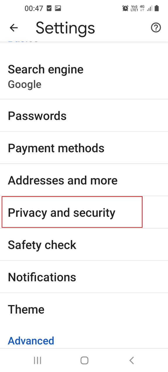Open the help question mark icon

(x=156, y=28)
